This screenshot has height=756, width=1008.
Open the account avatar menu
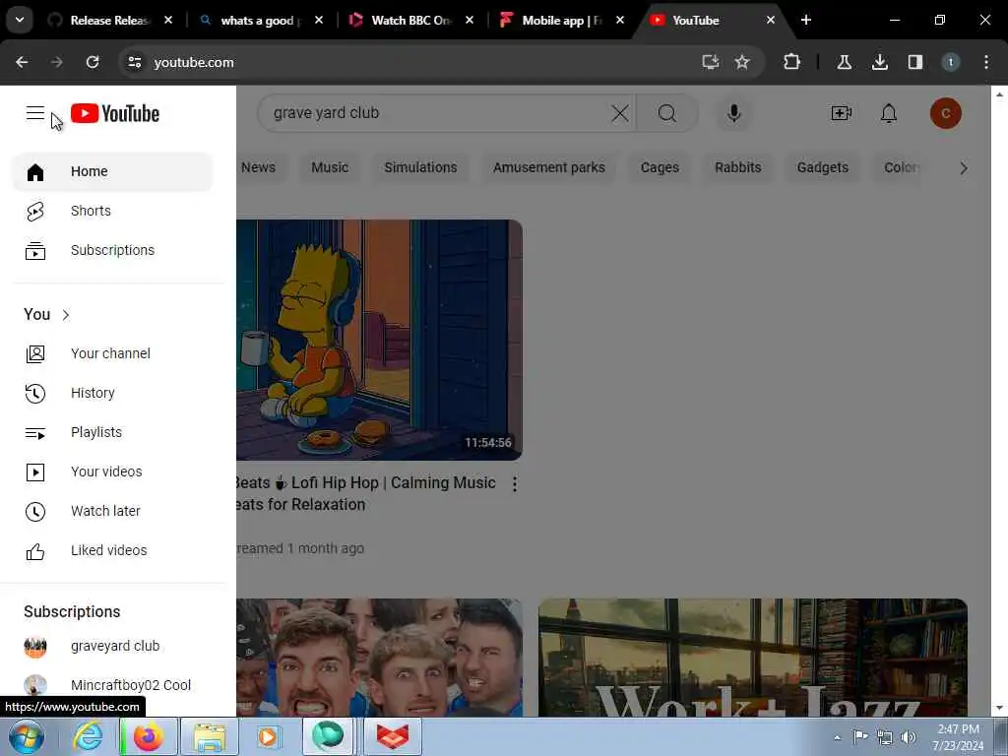(x=945, y=113)
